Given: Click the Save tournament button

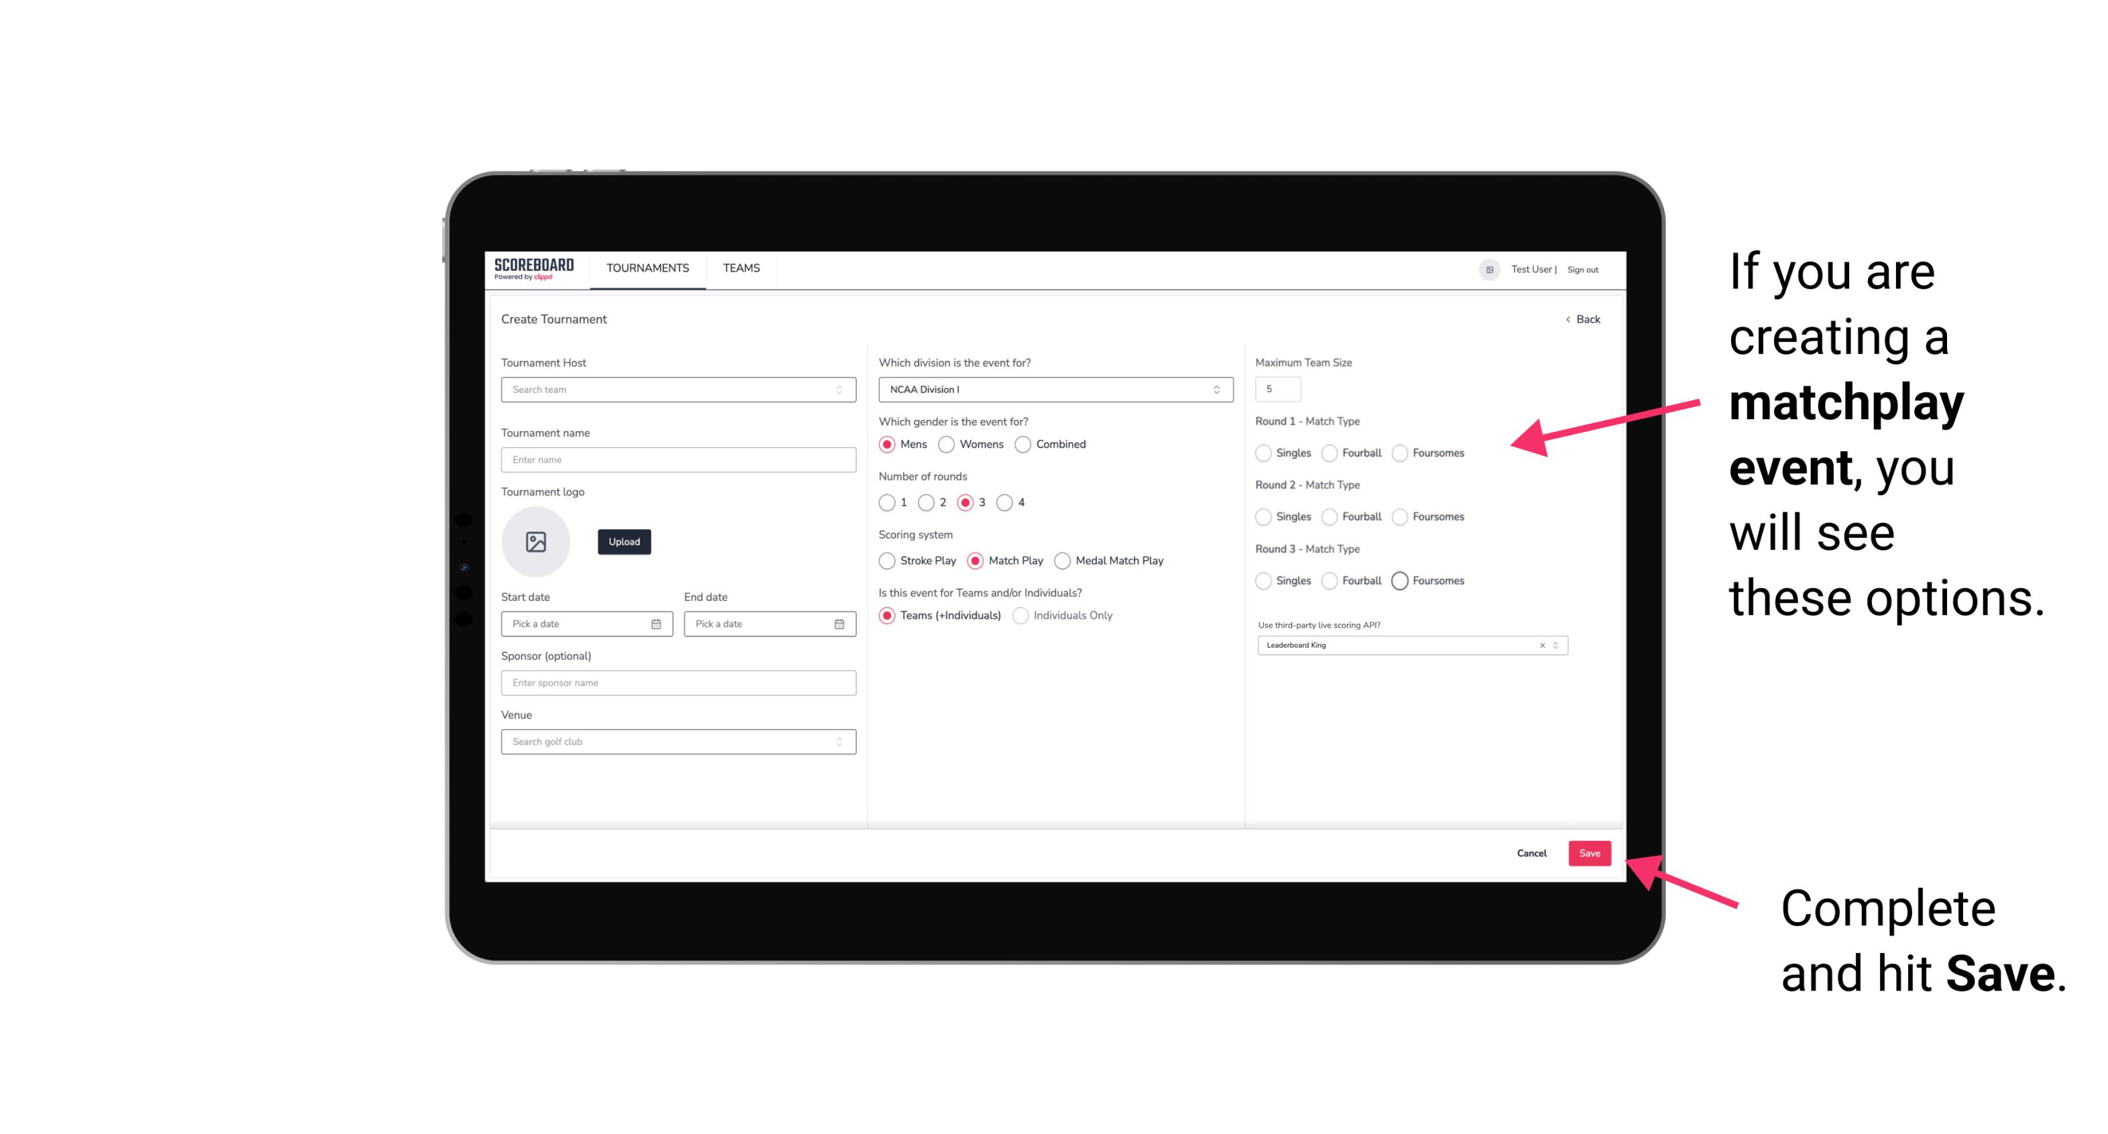Looking at the screenshot, I should pos(1590,852).
